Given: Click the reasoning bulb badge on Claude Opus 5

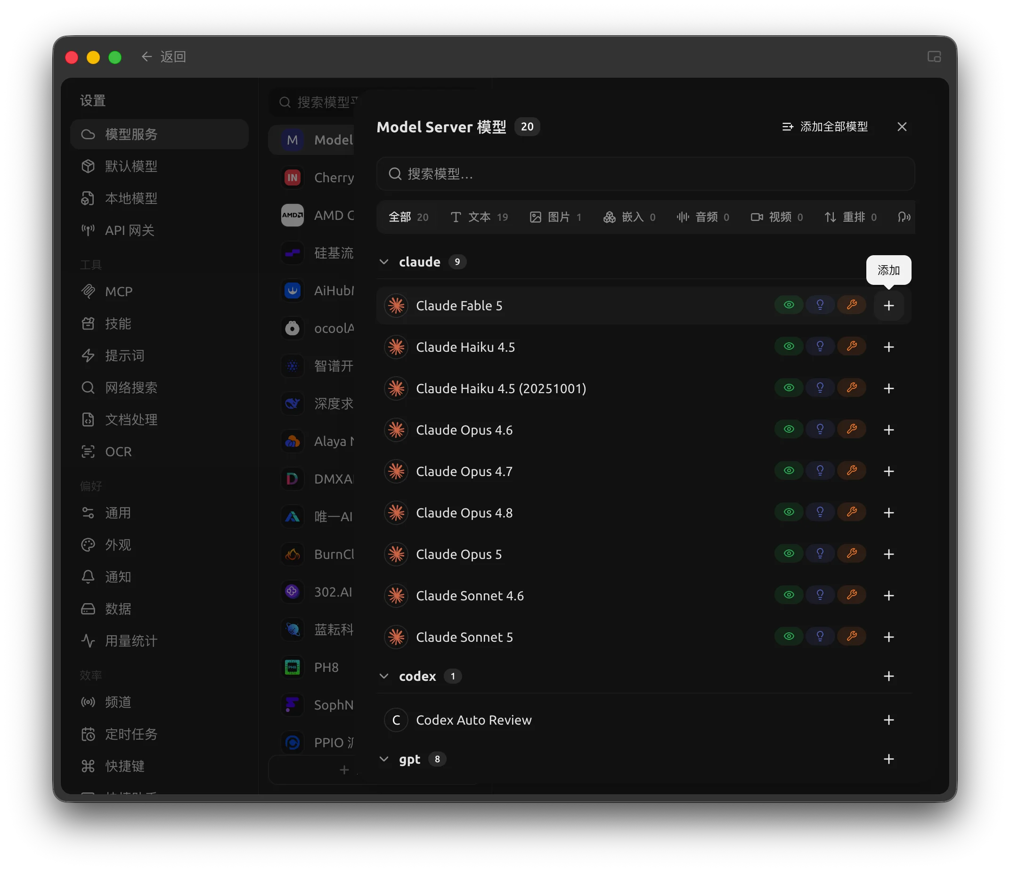Looking at the screenshot, I should [x=820, y=553].
